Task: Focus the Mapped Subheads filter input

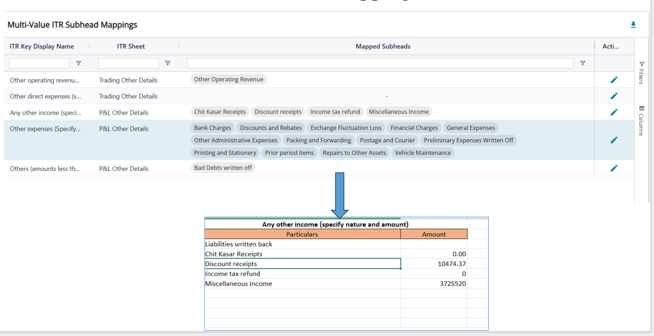Action: click(x=380, y=63)
